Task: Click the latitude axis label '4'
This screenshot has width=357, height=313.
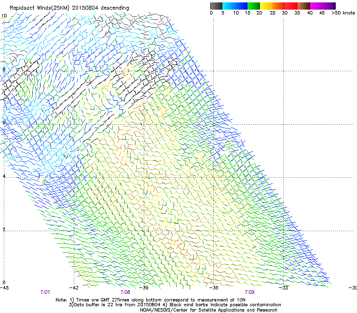Action: tap(4, 176)
